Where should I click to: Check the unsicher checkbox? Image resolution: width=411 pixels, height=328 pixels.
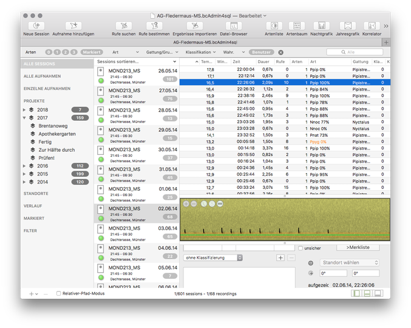click(x=301, y=248)
